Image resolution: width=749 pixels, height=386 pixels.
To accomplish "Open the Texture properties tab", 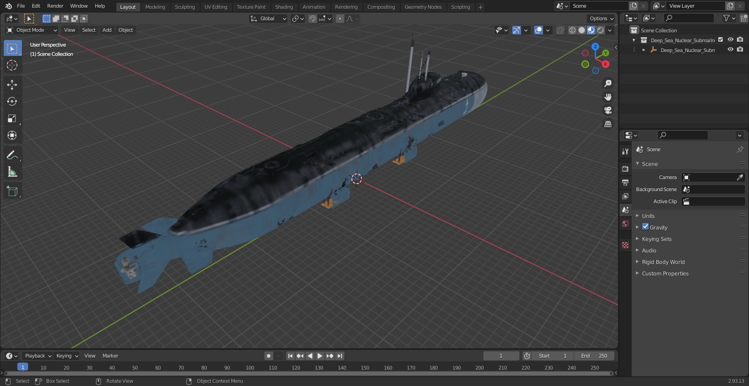I will tap(625, 245).
